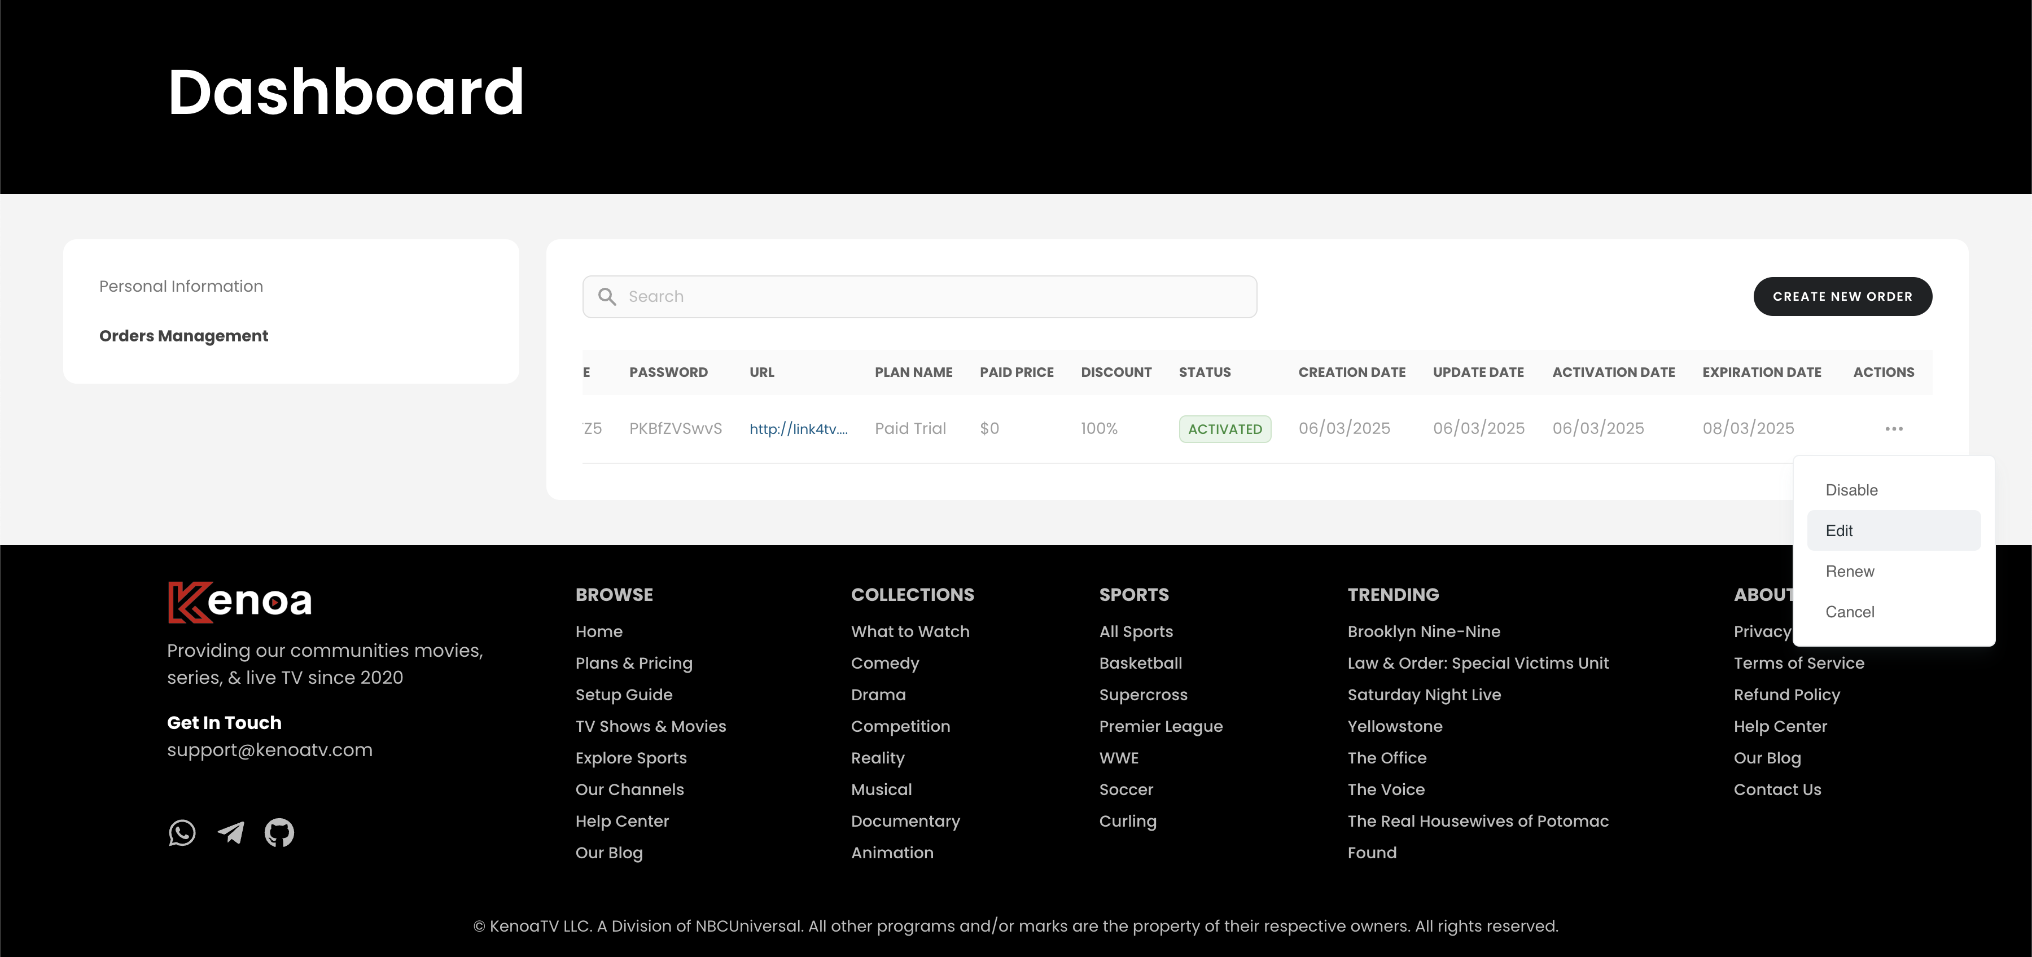Click the search magnifier icon

[x=607, y=296]
